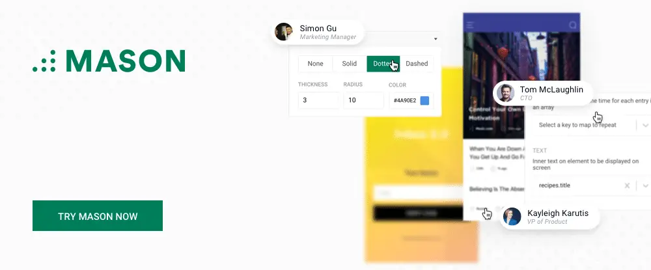The image size is (651, 270).
Task: Expand the recipes.title dropdown chevron
Action: 645,185
